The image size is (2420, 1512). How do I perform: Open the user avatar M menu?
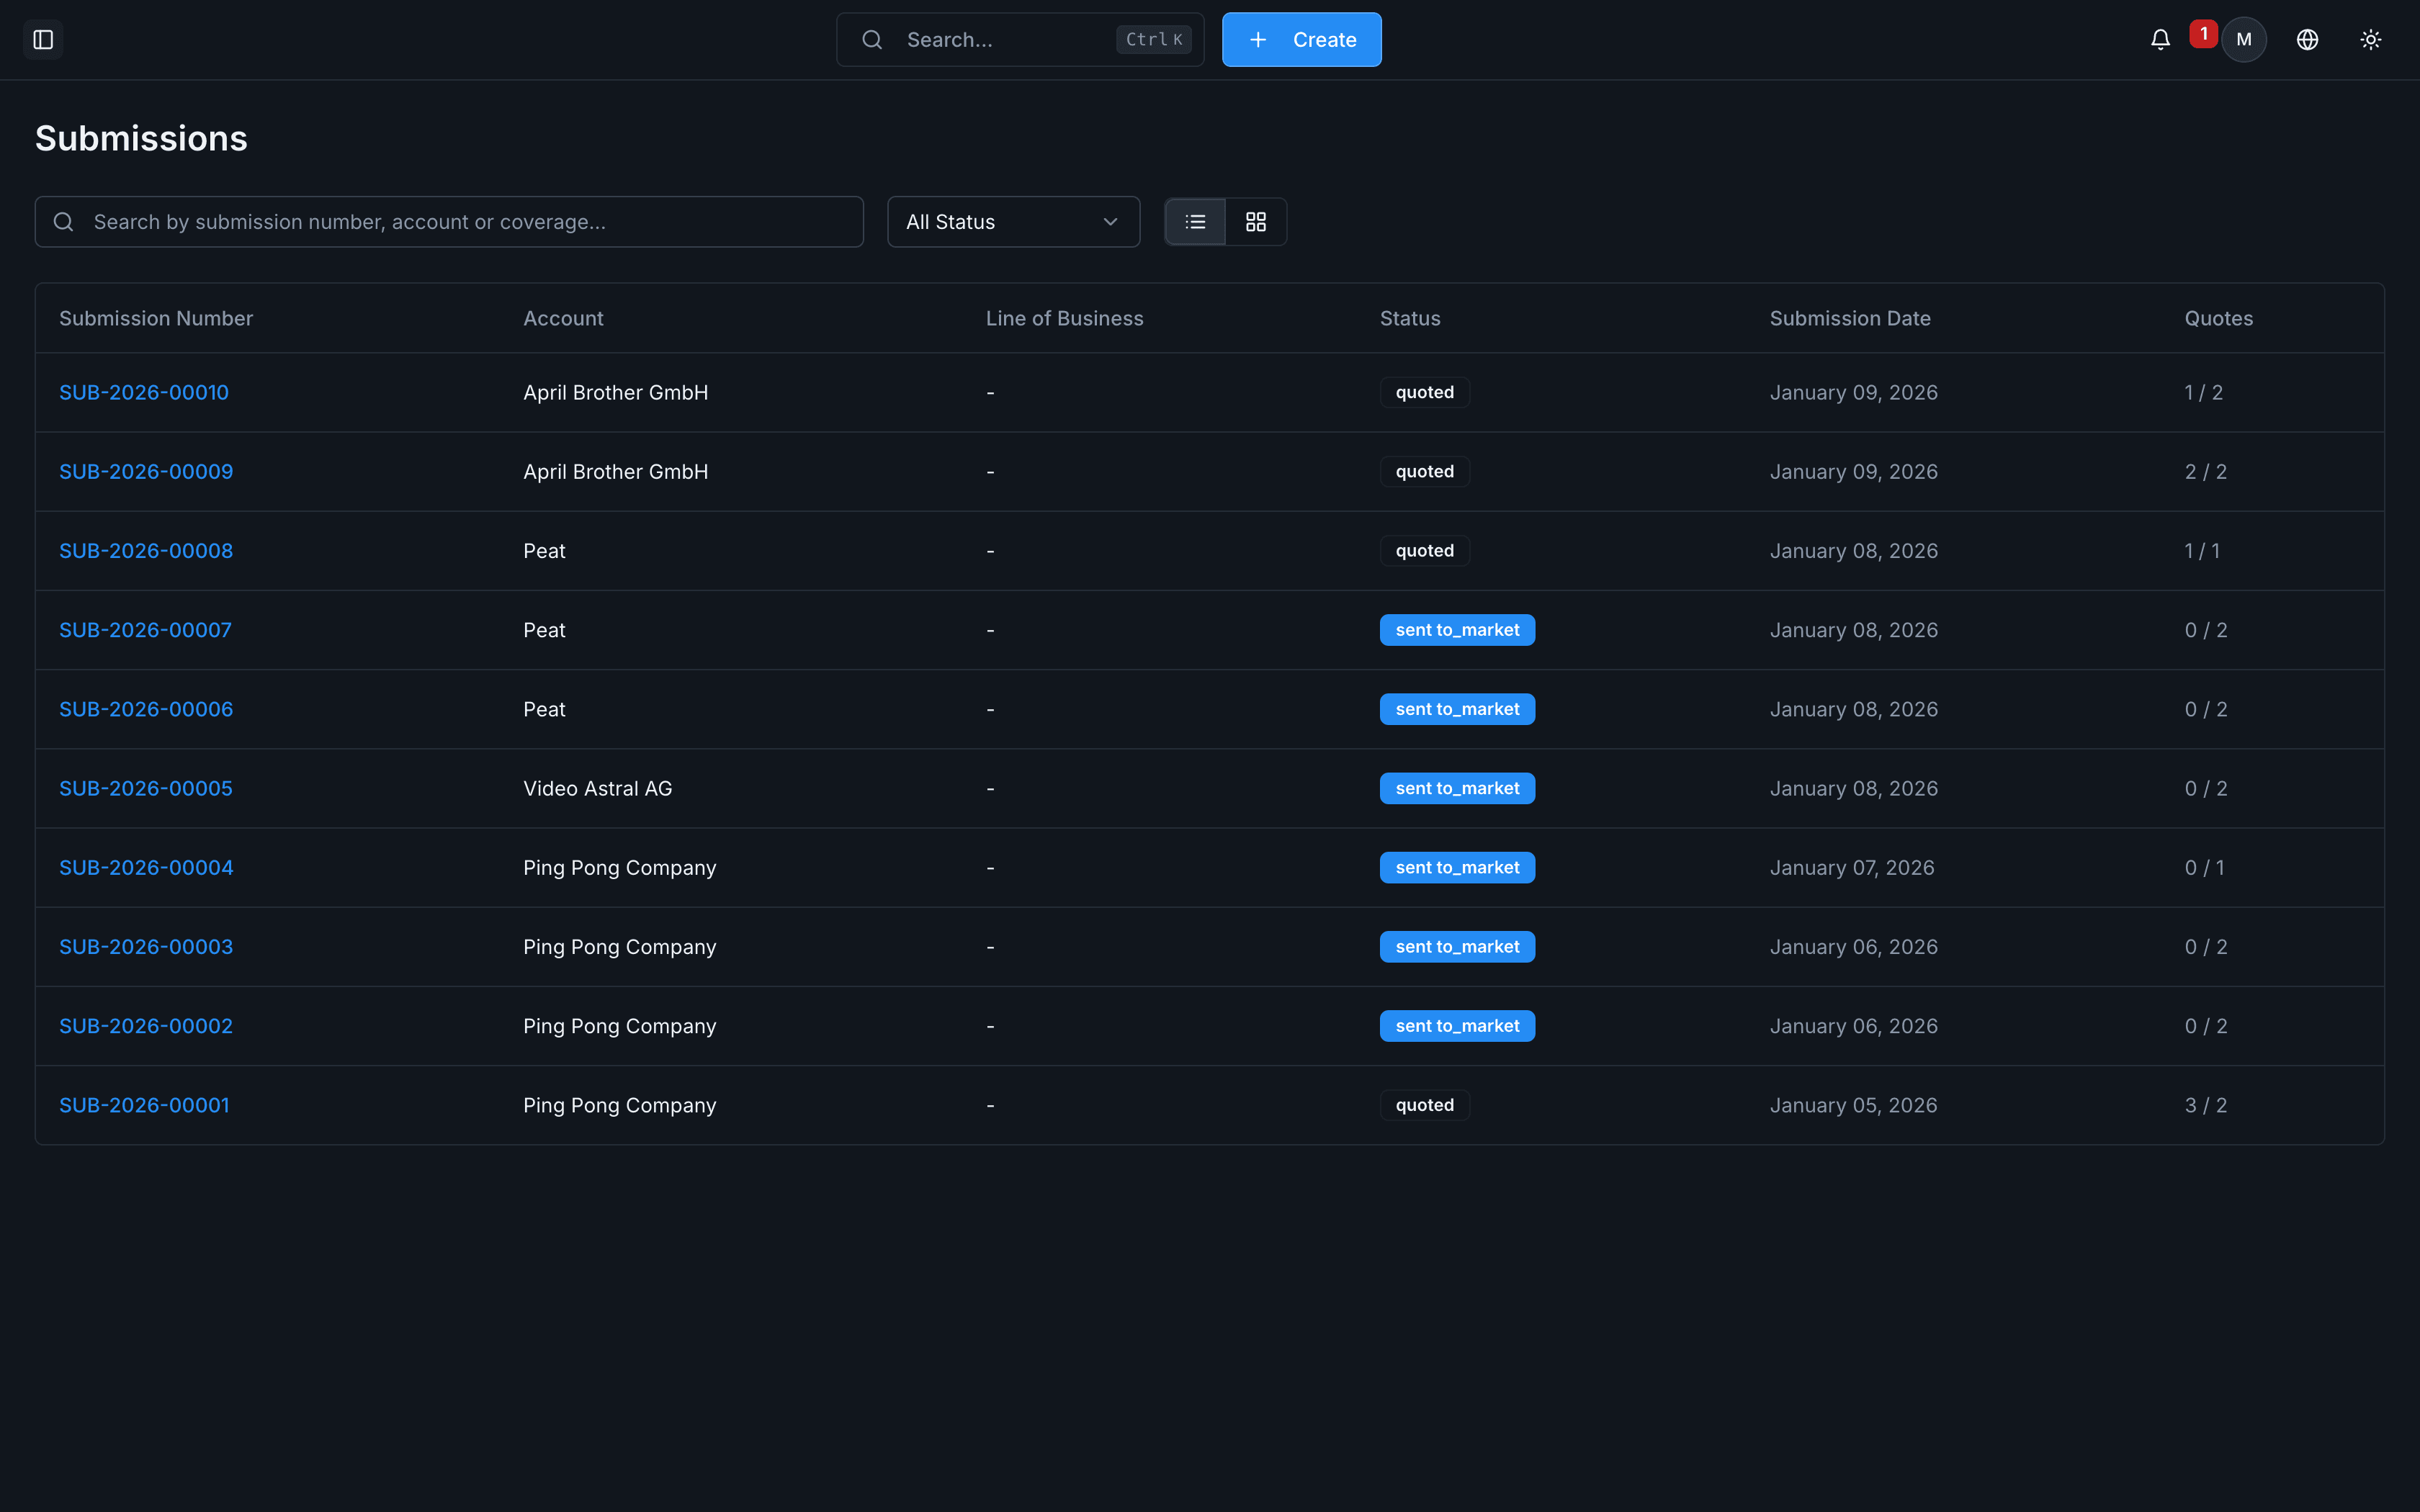[x=2244, y=40]
